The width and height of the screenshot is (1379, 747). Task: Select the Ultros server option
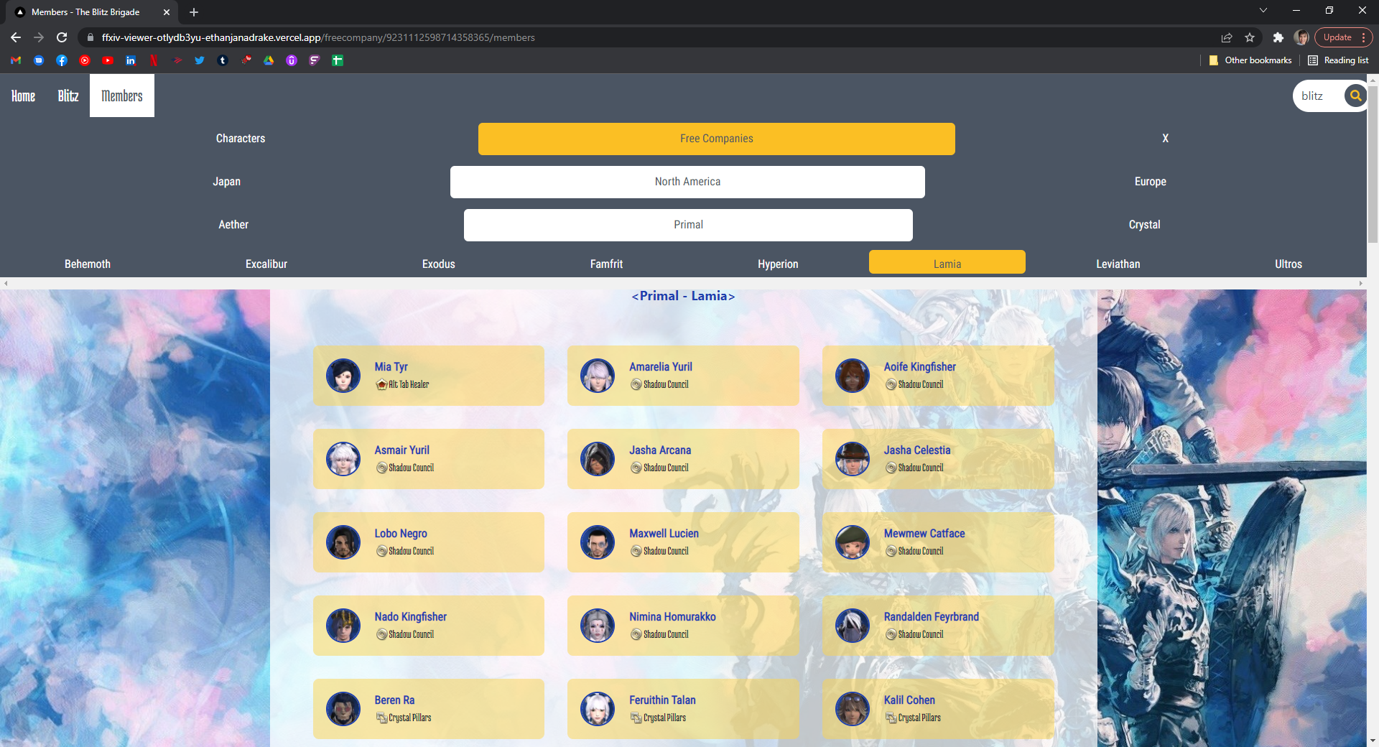click(1288, 264)
